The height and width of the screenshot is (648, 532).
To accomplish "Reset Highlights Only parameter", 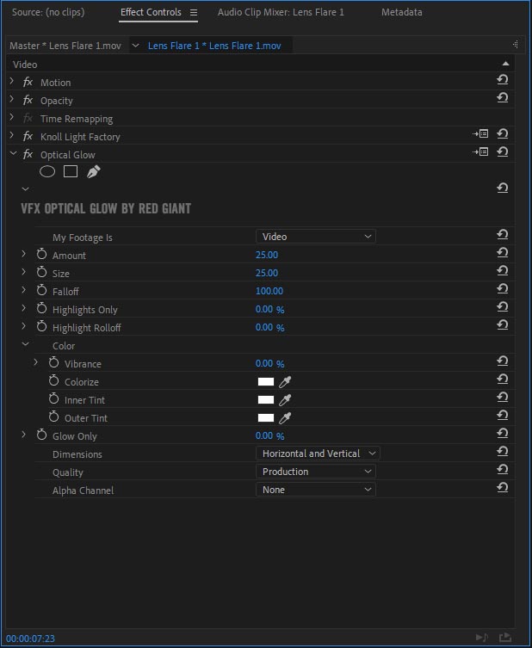I will [x=502, y=306].
